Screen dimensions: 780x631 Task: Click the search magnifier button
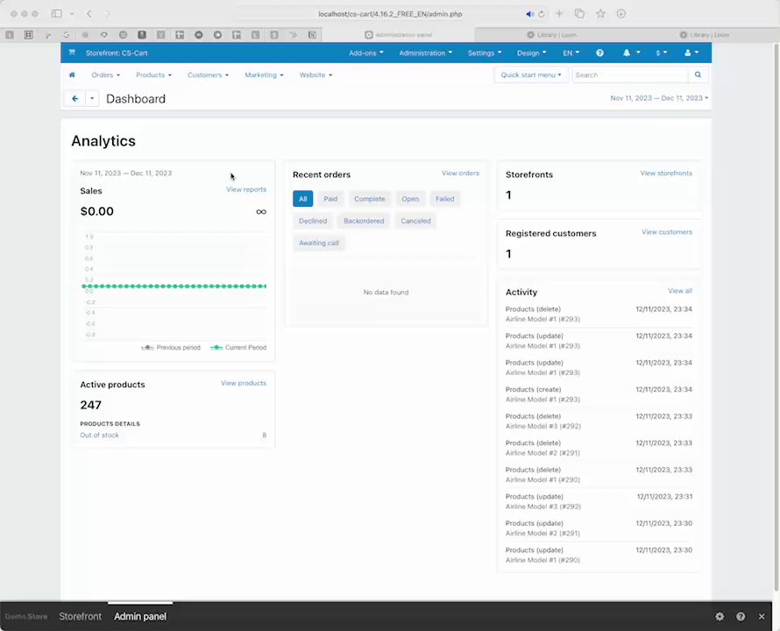698,74
